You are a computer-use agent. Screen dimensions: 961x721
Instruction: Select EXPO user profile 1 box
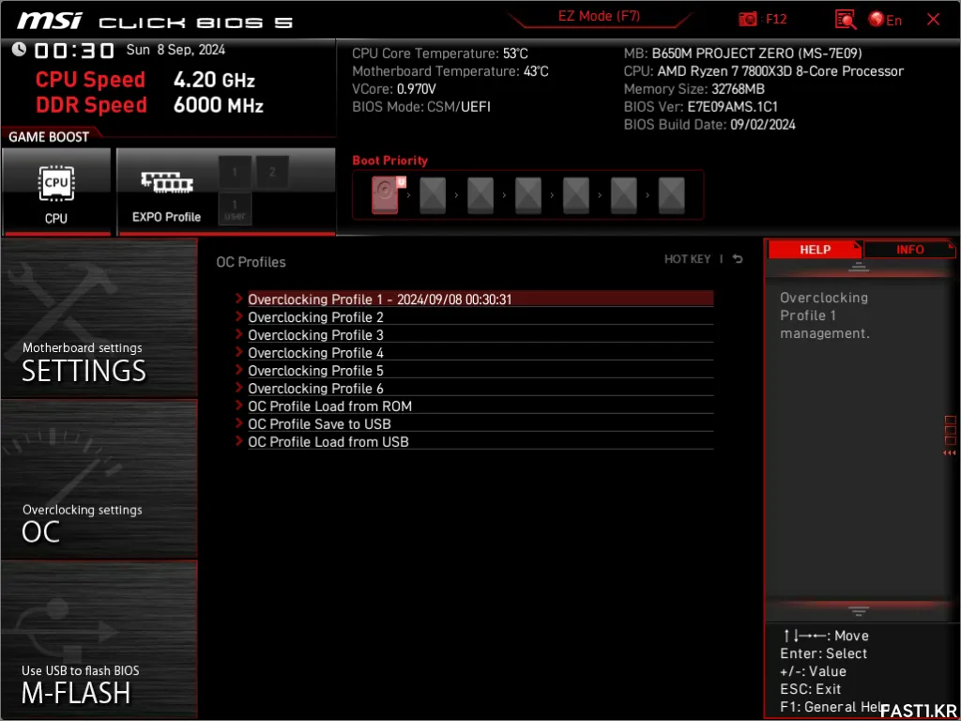tap(235, 208)
